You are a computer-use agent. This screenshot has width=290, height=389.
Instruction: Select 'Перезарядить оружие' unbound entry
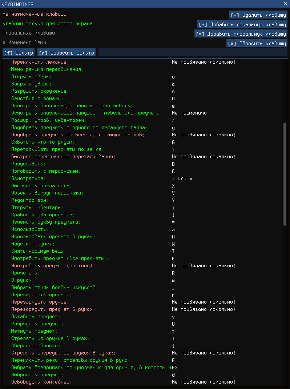pos(40,302)
